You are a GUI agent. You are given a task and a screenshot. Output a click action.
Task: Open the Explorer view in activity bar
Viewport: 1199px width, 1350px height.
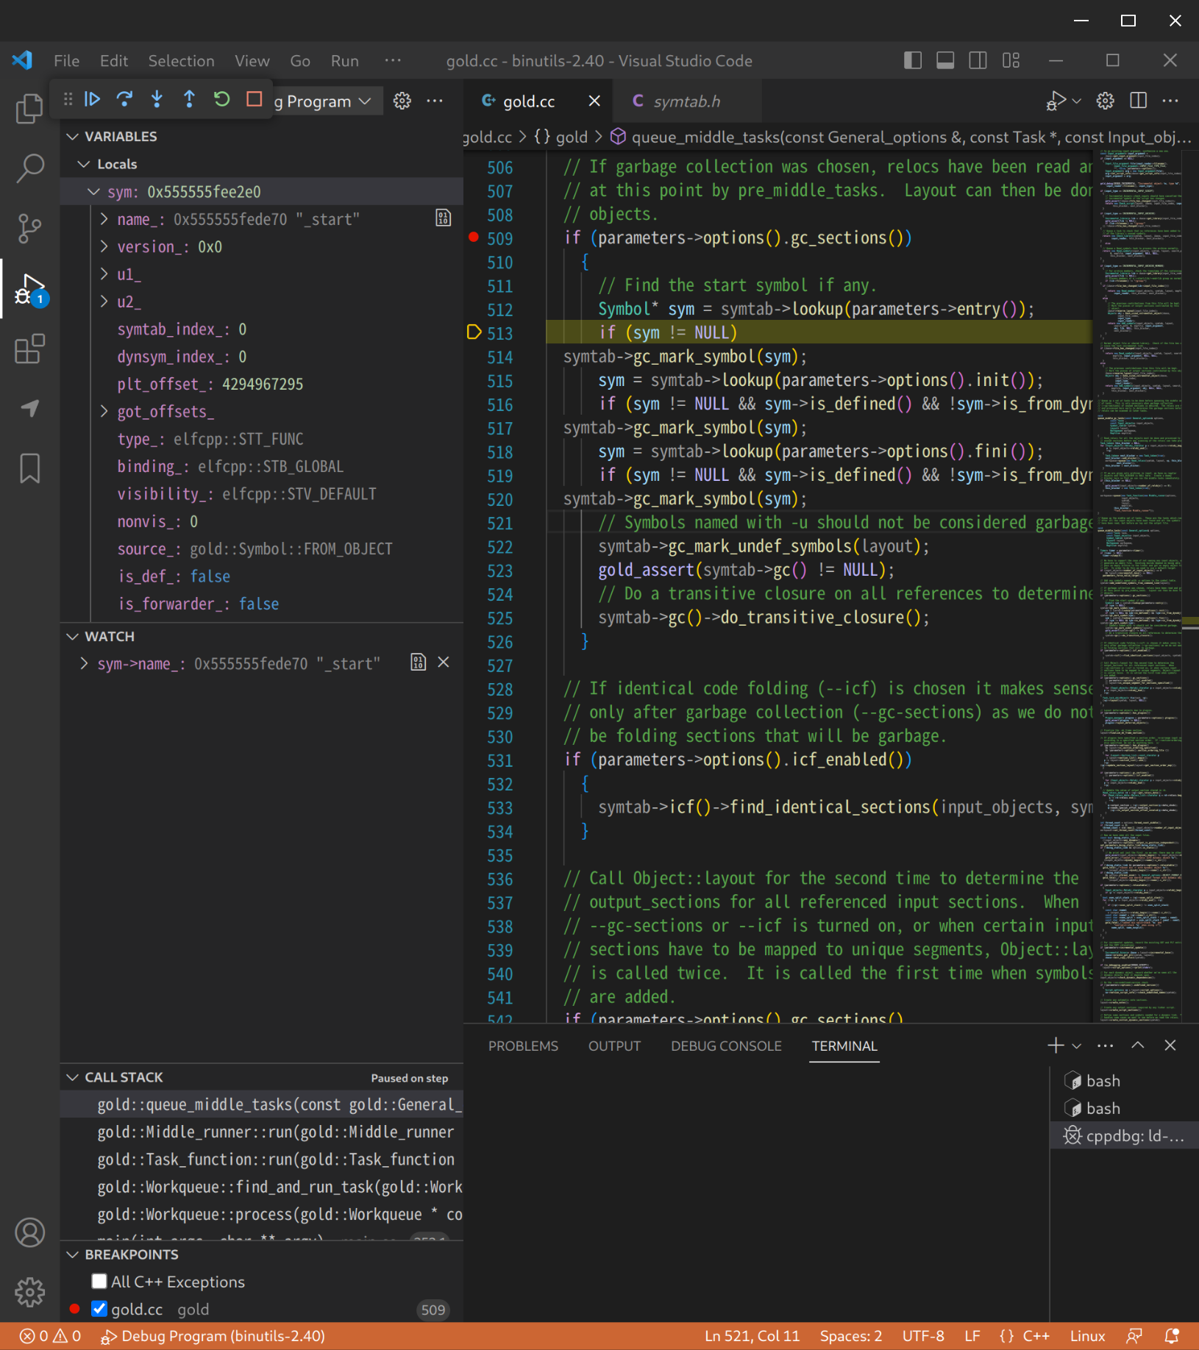(29, 109)
